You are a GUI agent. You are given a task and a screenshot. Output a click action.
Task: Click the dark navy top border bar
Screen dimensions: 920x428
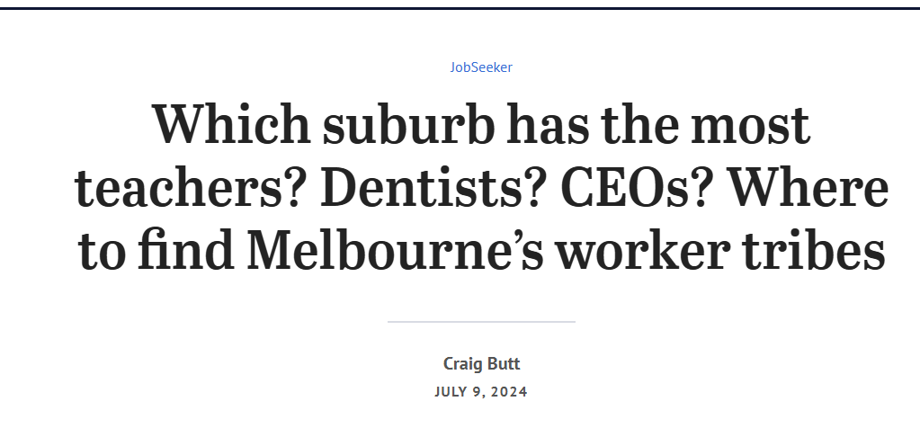pyautogui.click(x=460, y=8)
